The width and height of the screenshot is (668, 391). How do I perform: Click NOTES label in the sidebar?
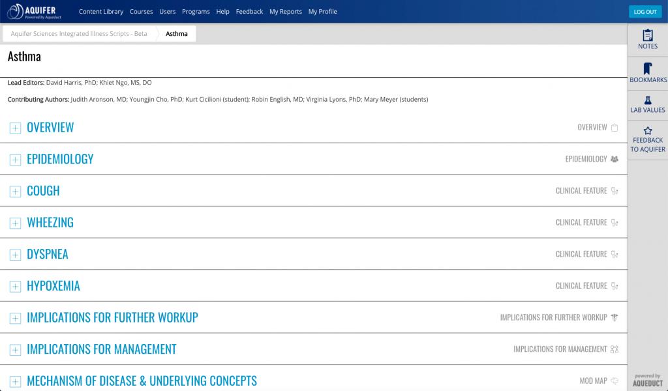click(648, 46)
